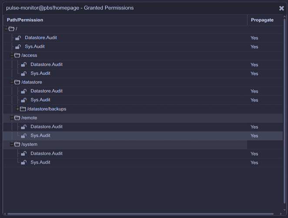The height and width of the screenshot is (218, 288).
Task: Click Yes value for /system Sys.Audit
Action: (x=255, y=163)
